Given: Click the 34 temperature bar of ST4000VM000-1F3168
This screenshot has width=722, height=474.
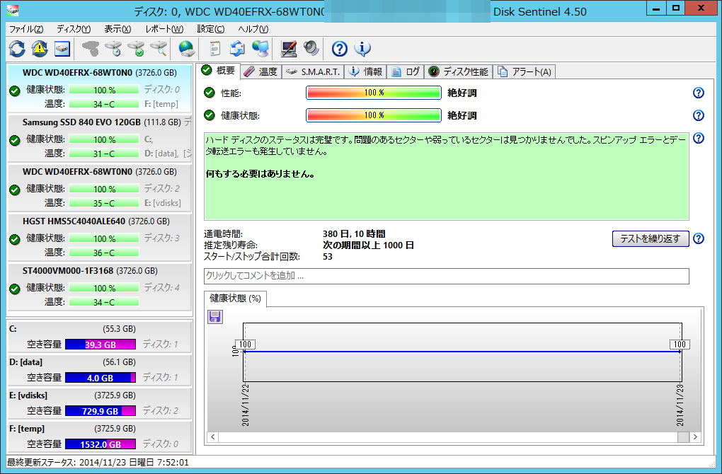Looking at the screenshot, I should click(104, 302).
